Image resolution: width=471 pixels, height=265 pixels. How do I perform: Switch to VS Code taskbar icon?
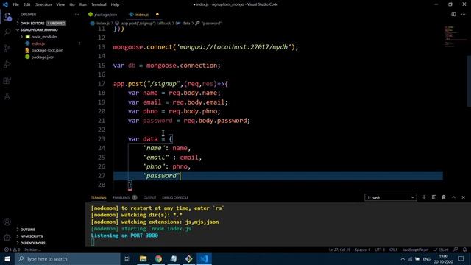[x=205, y=258]
